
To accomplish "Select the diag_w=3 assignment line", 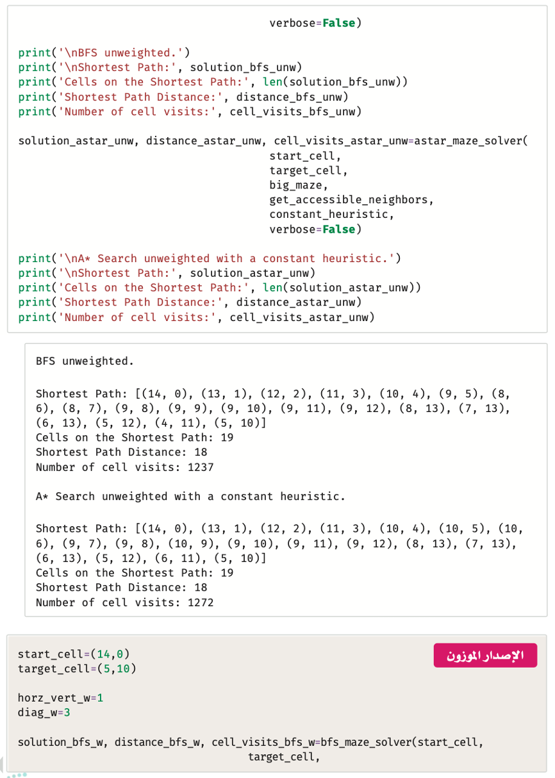I will pos(44,712).
